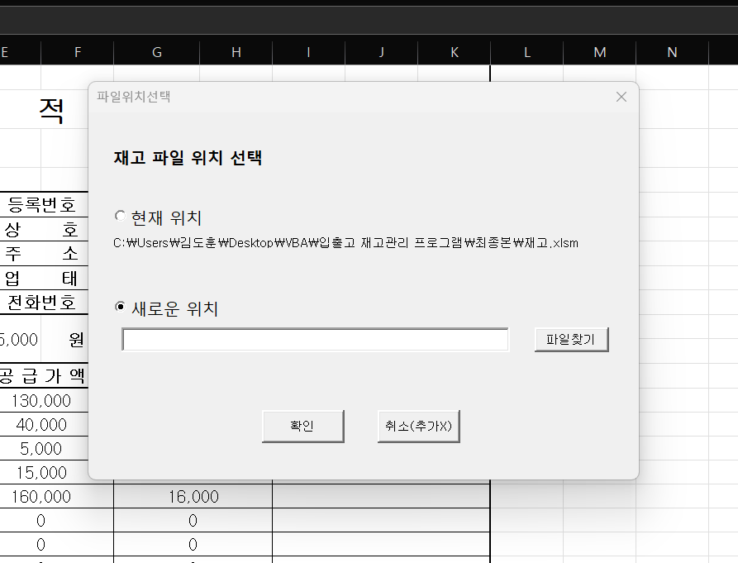738x563 pixels.
Task: Click the cell containing 40,000
Action: click(45, 425)
